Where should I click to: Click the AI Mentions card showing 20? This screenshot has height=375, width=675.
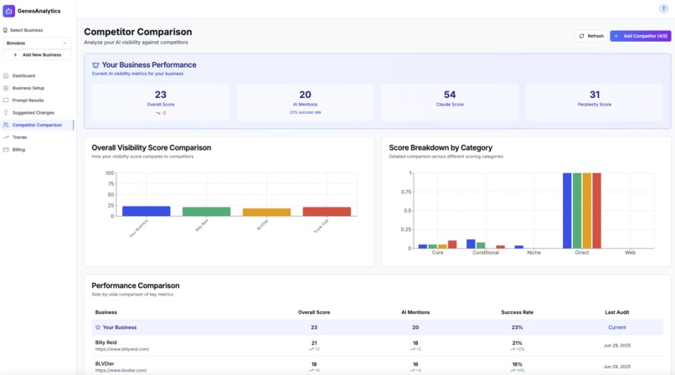305,102
